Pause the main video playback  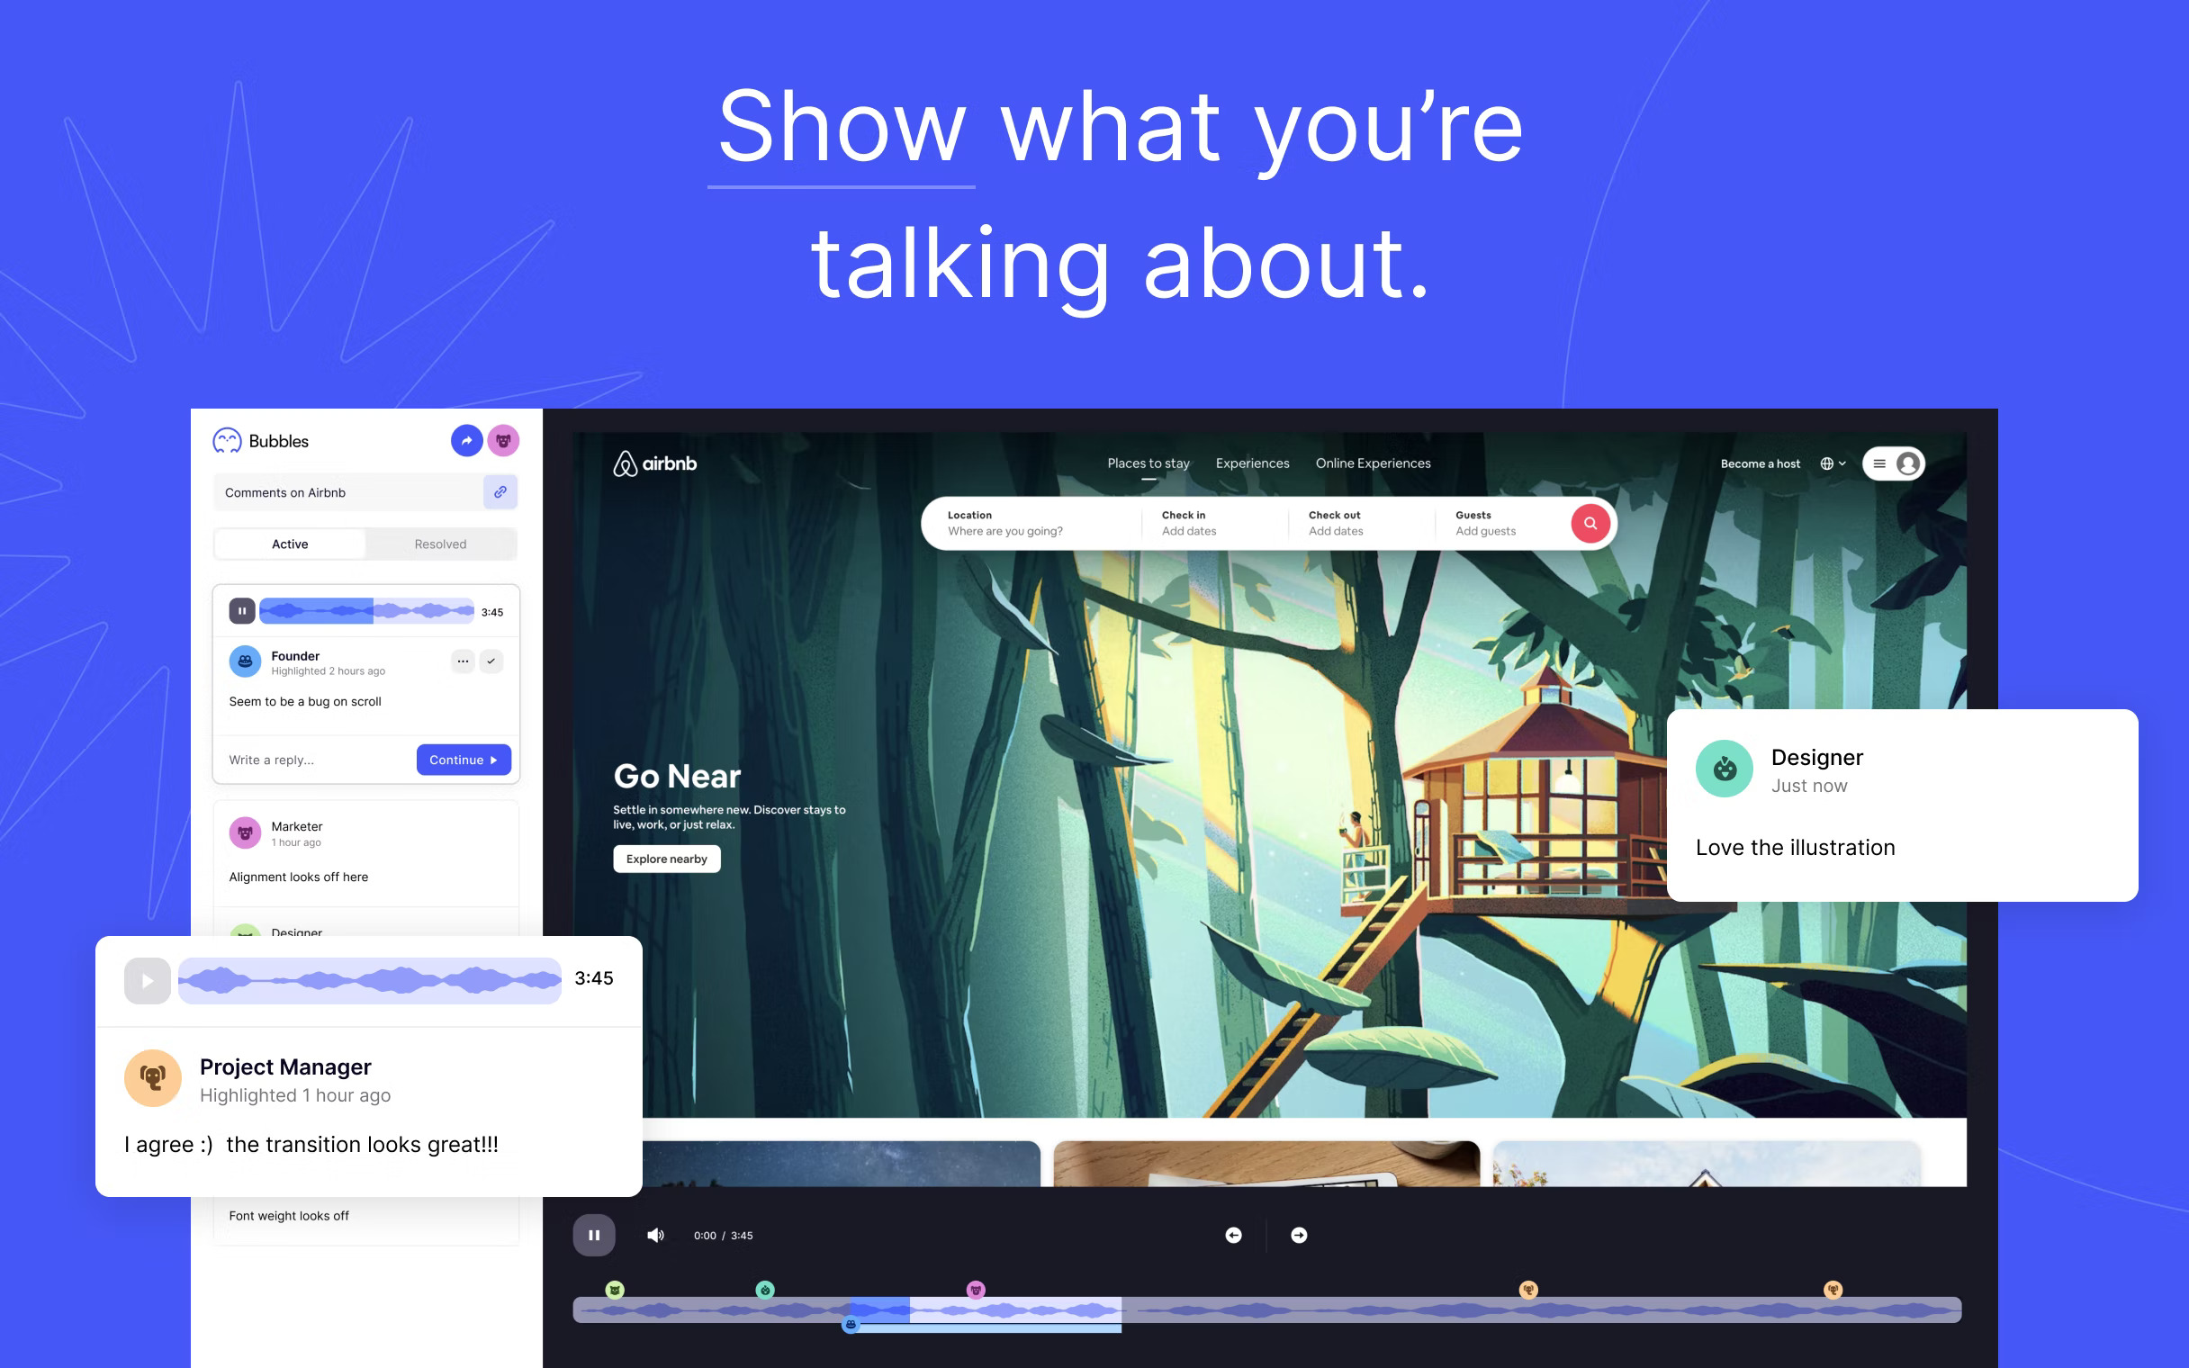pyautogui.click(x=593, y=1235)
